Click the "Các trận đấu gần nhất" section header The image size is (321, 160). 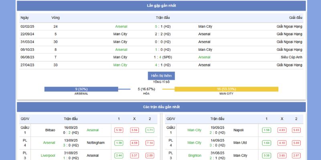(x=161, y=107)
